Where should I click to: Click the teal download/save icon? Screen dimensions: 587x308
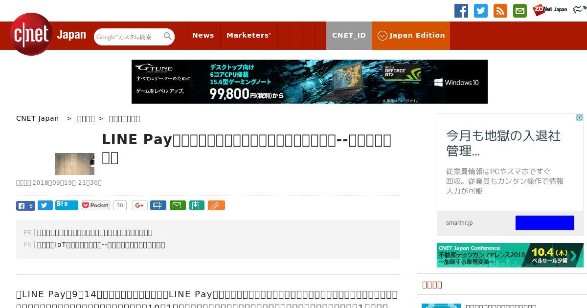(196, 205)
